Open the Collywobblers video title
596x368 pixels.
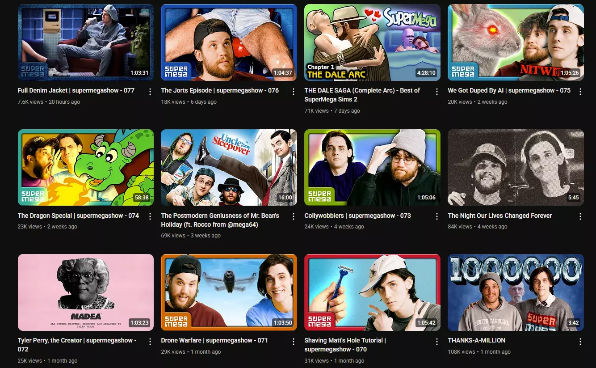click(x=357, y=216)
